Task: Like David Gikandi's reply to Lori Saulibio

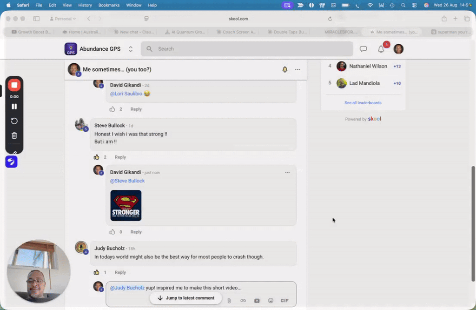Action: [x=112, y=109]
